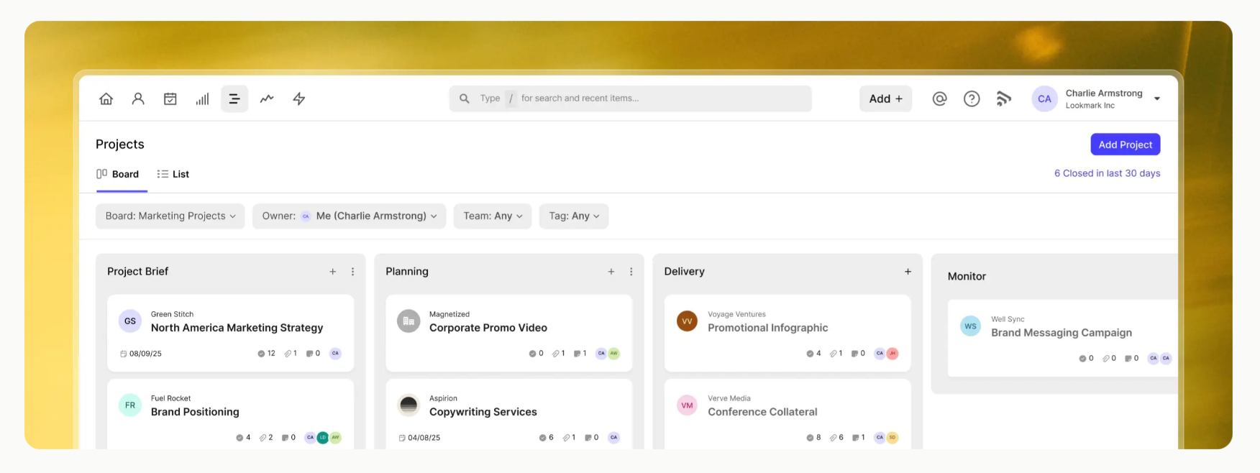Switch to the Board tab
This screenshot has width=1260, height=473.
(118, 174)
